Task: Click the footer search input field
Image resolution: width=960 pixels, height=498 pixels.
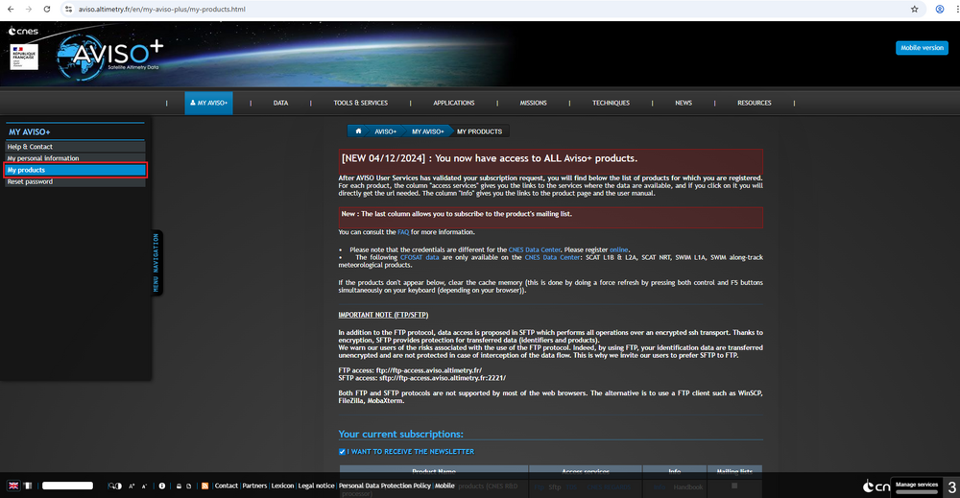Action: pos(67,486)
